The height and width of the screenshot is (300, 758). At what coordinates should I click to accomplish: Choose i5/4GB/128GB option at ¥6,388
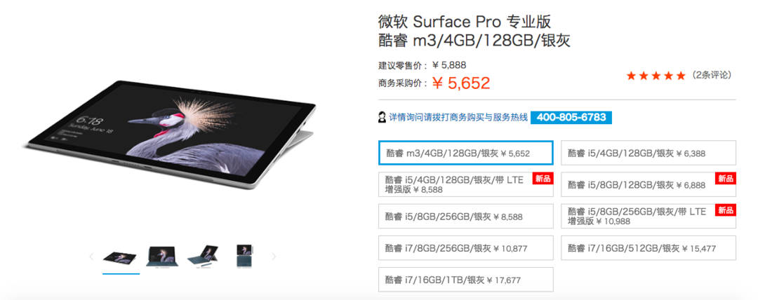tap(648, 153)
